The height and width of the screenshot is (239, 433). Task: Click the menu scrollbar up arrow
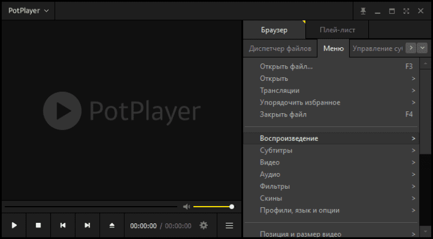[x=425, y=64]
